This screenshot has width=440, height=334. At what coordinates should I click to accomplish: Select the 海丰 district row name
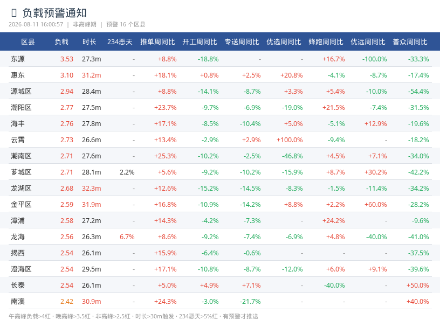tap(18, 124)
